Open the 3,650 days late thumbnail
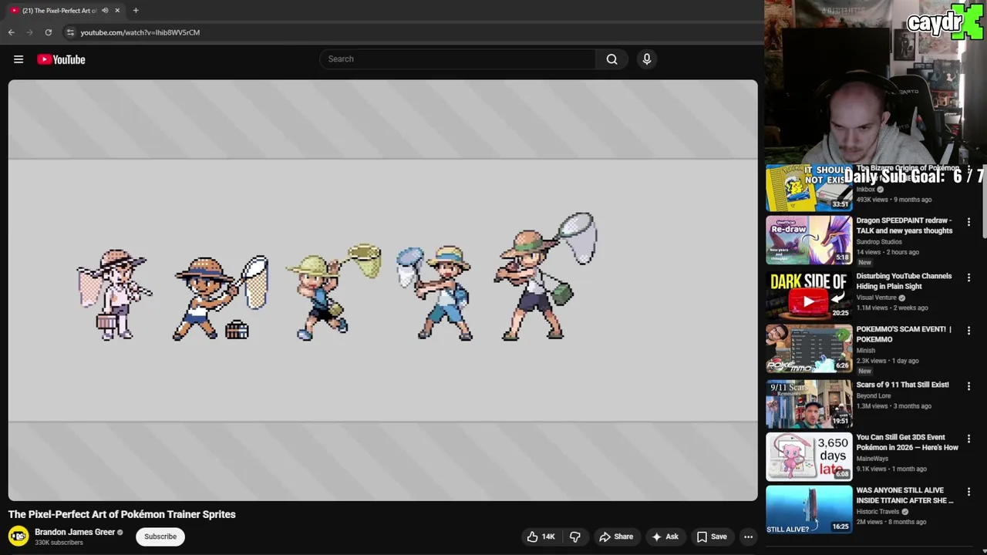The image size is (987, 555). [809, 456]
